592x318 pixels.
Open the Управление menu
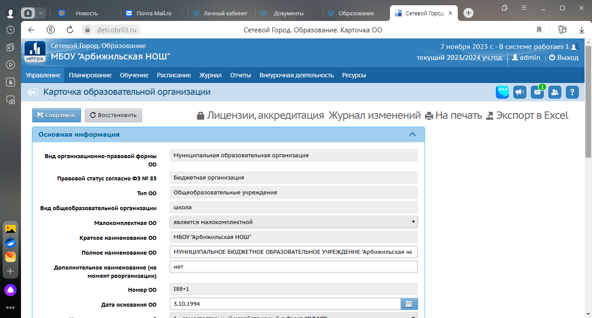43,75
